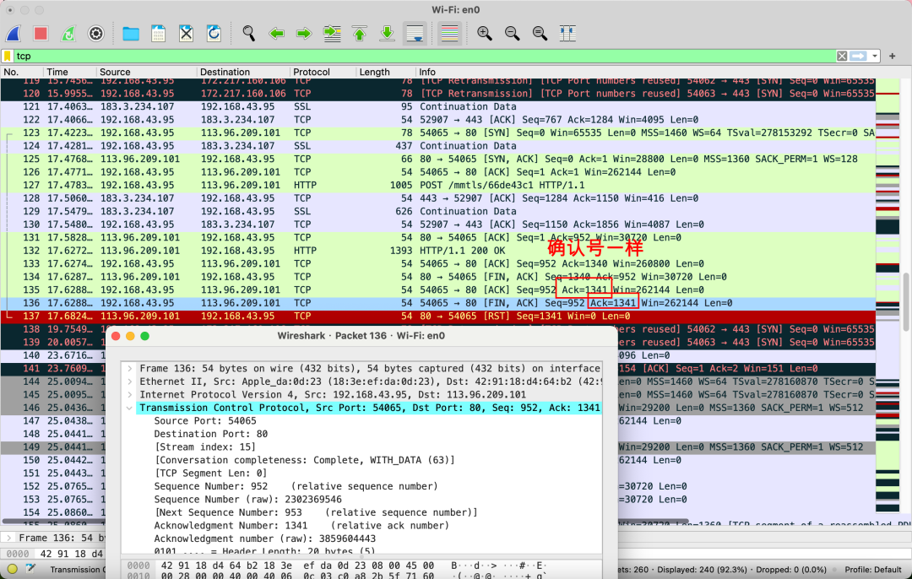Expand Frame 136 in main window details pane
Image resolution: width=912 pixels, height=579 pixels.
pyautogui.click(x=8, y=538)
